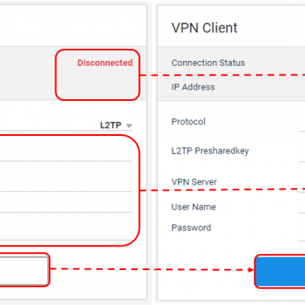Click the Protocol label in VPN Client
Viewport: 305px width, 305px height.
[x=188, y=122]
